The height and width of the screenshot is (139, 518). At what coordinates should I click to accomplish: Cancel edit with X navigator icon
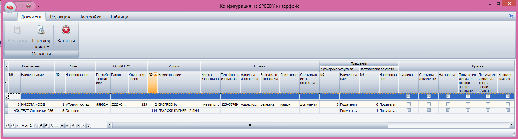click(x=73, y=125)
